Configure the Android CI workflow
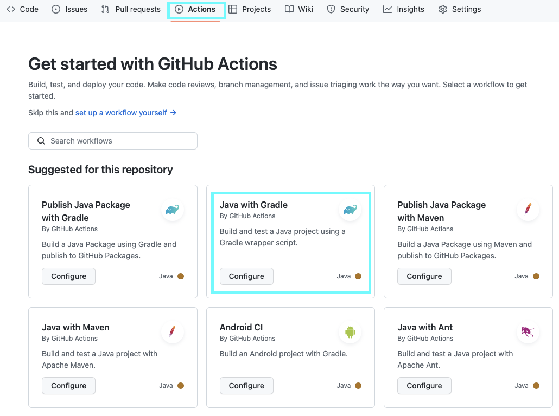Image resolution: width=559 pixels, height=416 pixels. (x=246, y=386)
